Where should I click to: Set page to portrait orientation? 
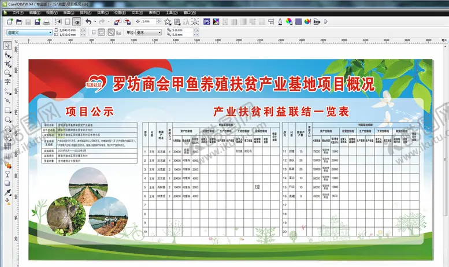point(94,32)
